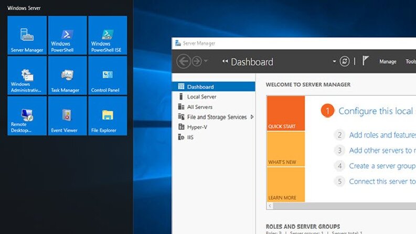Open the Event Viewer tile
The image size is (416, 234).
click(x=67, y=116)
